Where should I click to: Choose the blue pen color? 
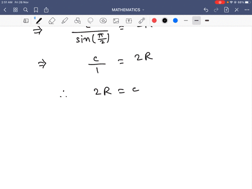click(x=175, y=20)
